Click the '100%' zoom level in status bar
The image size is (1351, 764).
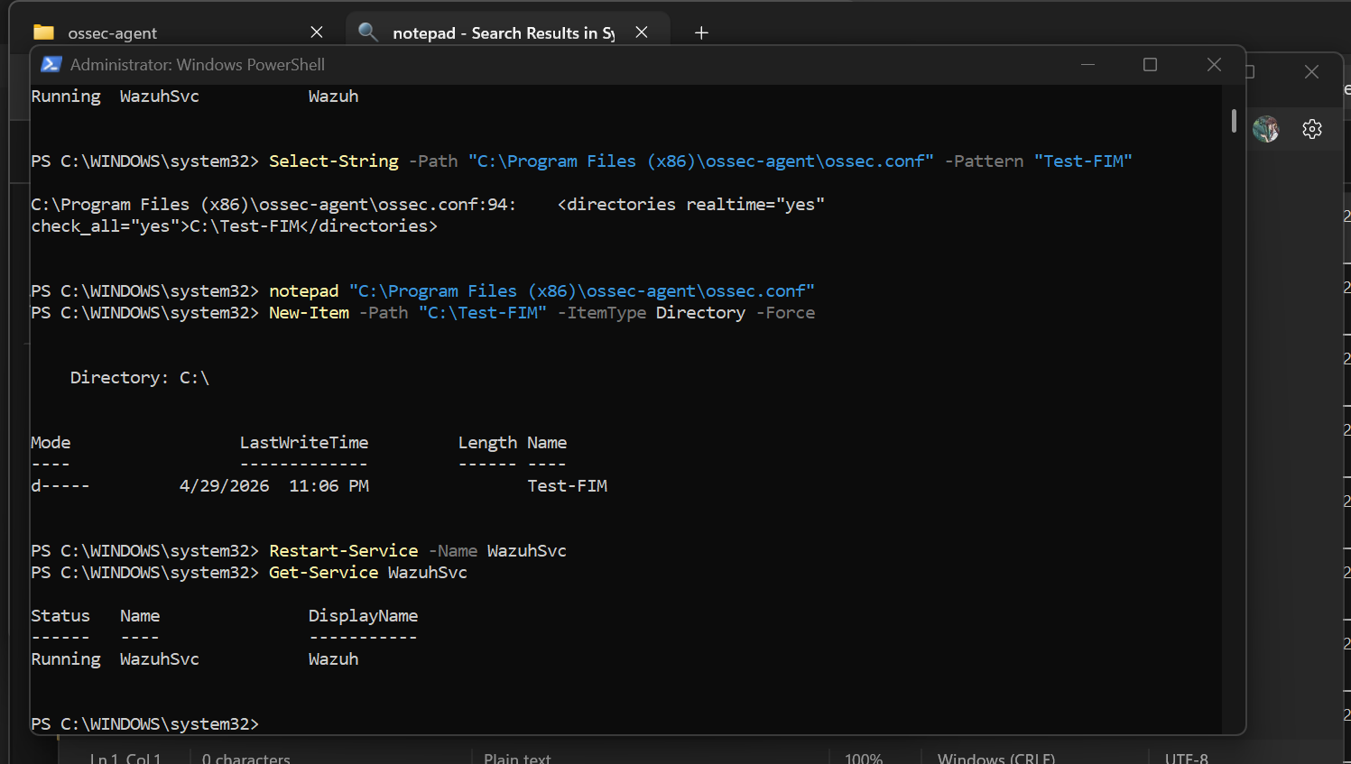pos(864,759)
